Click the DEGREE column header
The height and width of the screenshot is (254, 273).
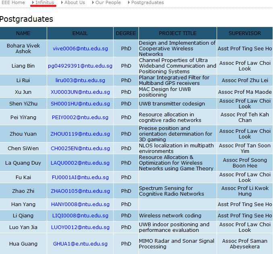coord(126,33)
